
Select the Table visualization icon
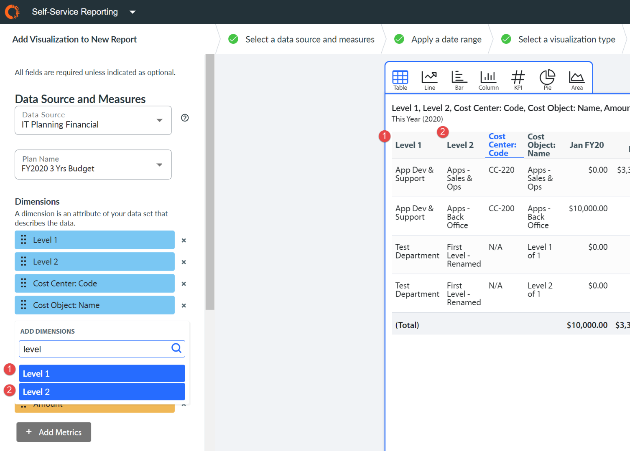point(400,80)
